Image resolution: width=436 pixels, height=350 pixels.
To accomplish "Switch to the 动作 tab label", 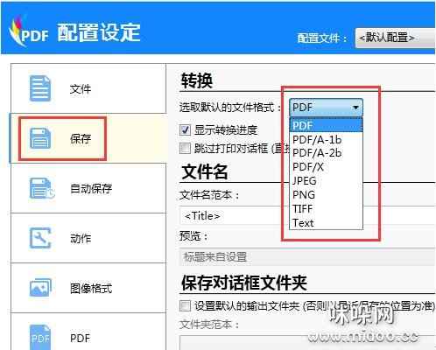I will click(81, 238).
